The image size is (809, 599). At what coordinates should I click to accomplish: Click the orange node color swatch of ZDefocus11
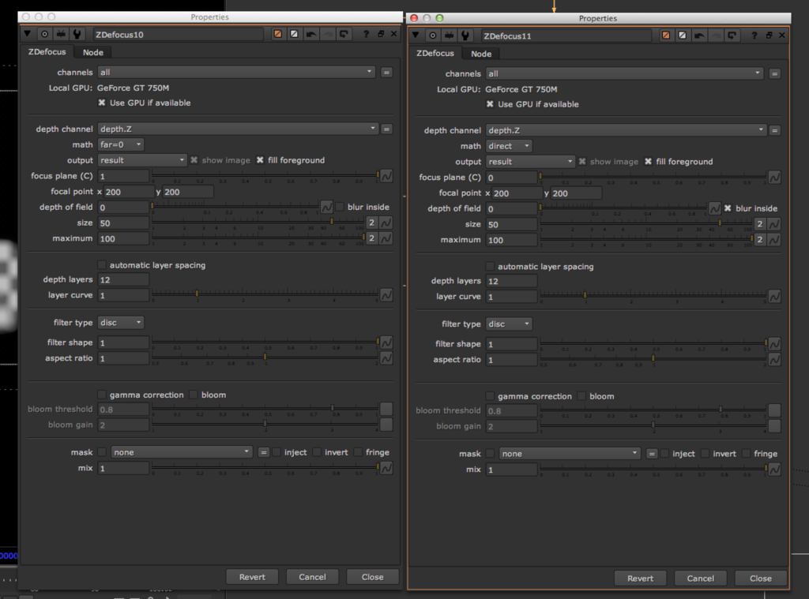(666, 36)
